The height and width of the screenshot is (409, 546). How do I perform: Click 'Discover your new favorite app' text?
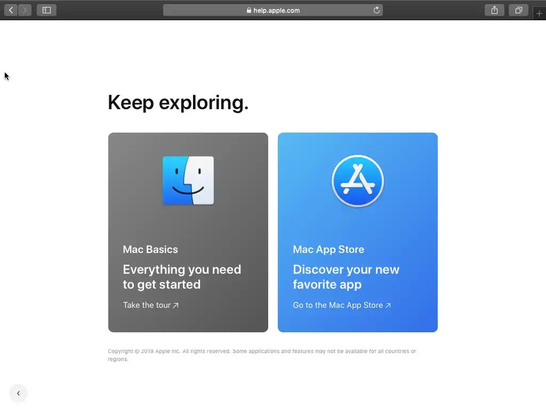346,277
